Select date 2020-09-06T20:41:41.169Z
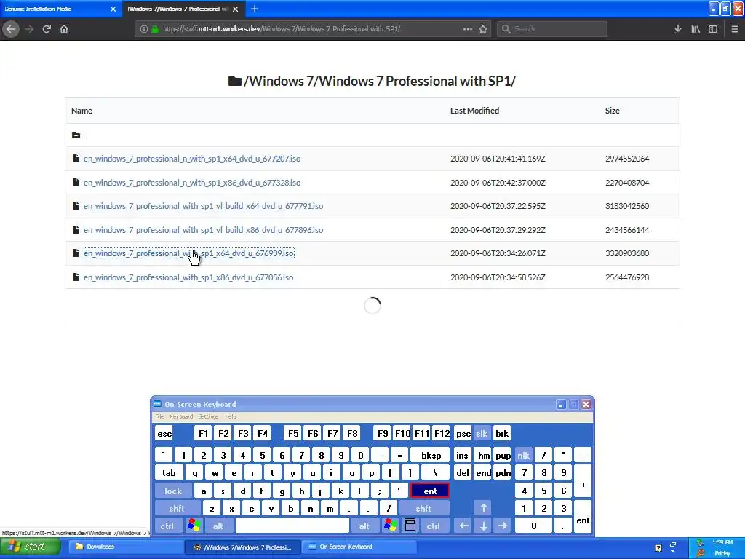Screen dimensions: 745x559 [498, 159]
